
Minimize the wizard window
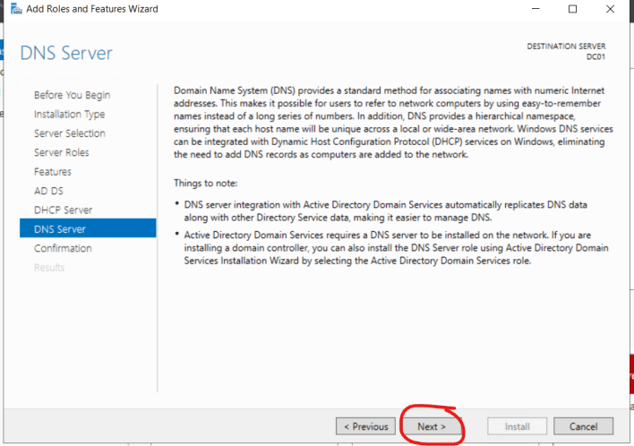535,8
